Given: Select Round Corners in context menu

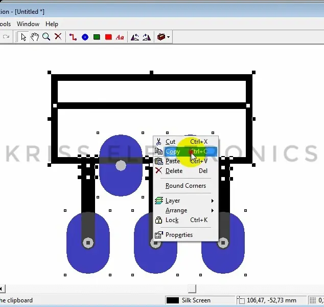Looking at the screenshot, I should (x=186, y=186).
